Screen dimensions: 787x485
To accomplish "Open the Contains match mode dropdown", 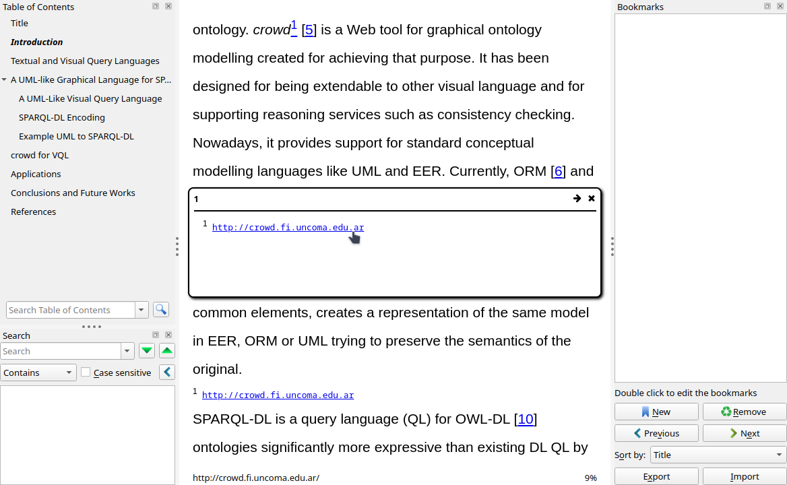I will tap(38, 372).
